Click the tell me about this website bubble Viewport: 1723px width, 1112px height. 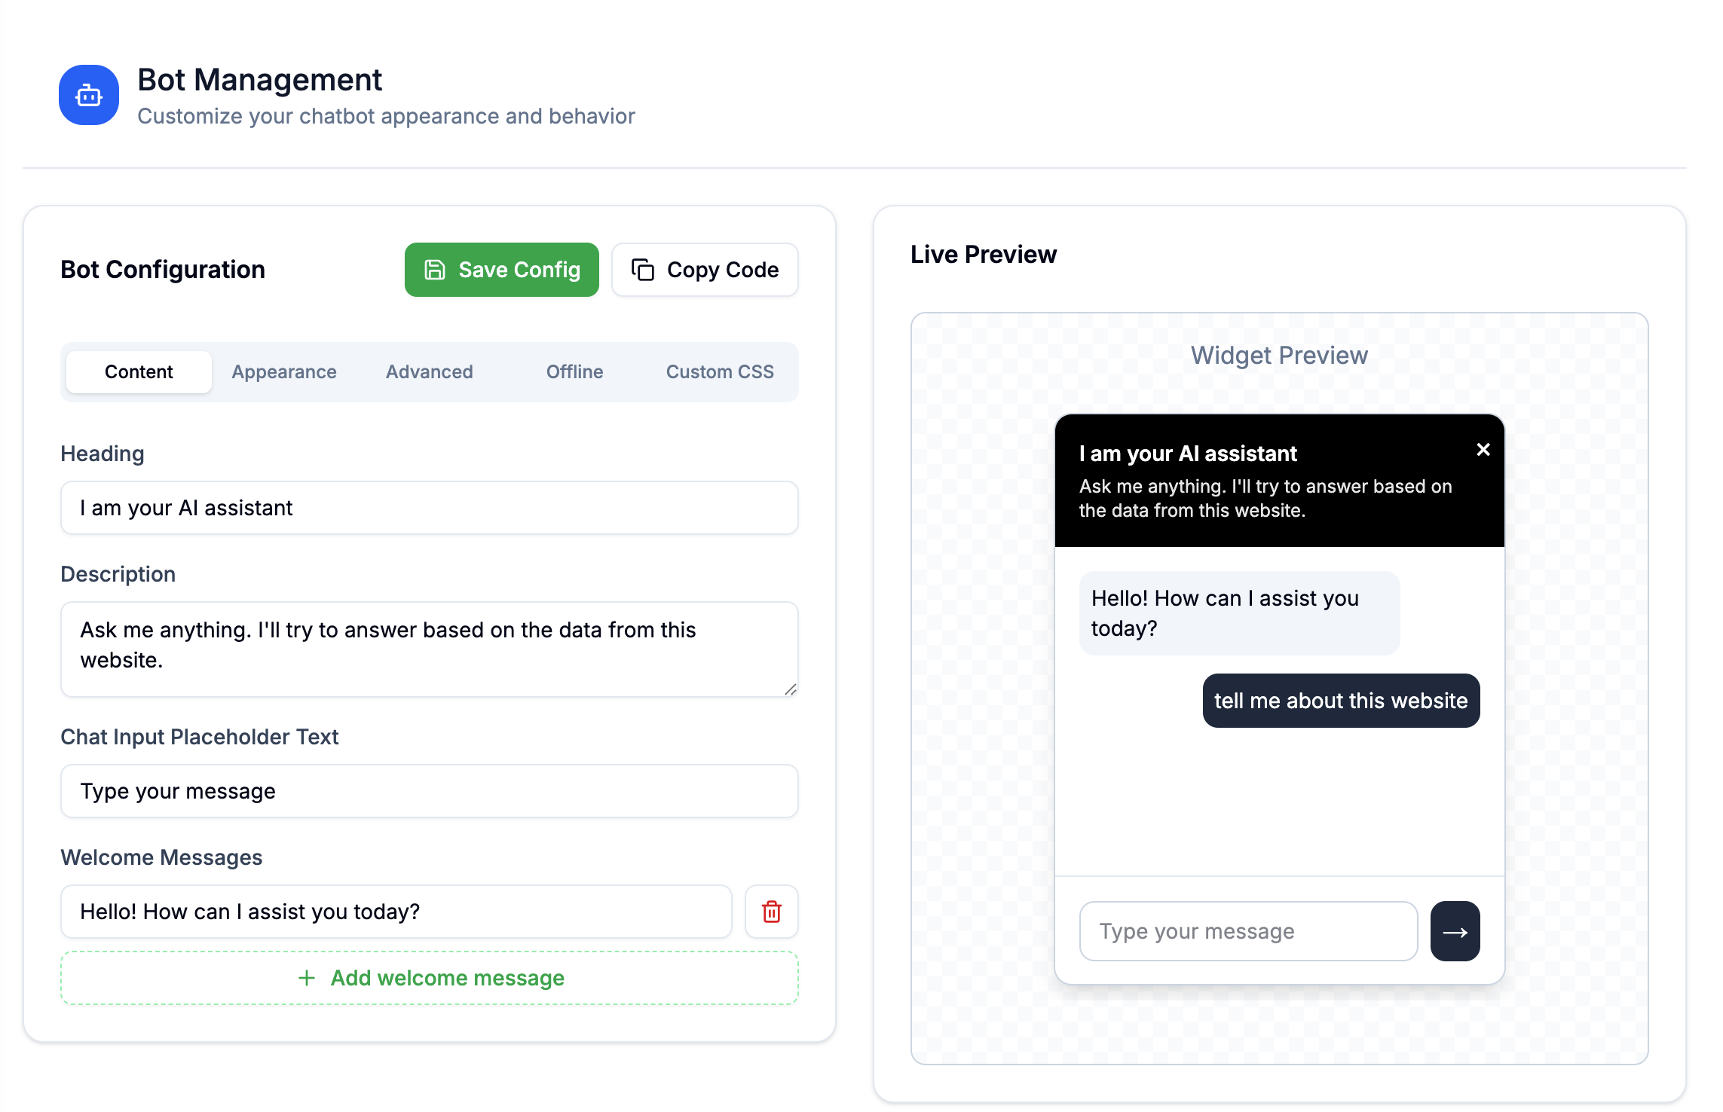(x=1341, y=701)
